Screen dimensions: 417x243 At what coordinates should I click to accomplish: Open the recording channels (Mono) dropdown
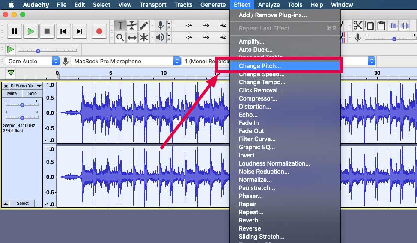206,61
